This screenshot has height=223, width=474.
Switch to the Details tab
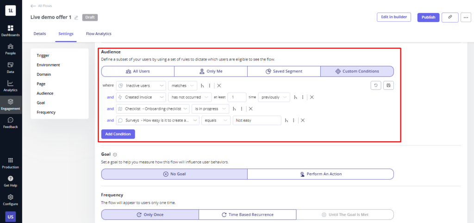click(40, 34)
